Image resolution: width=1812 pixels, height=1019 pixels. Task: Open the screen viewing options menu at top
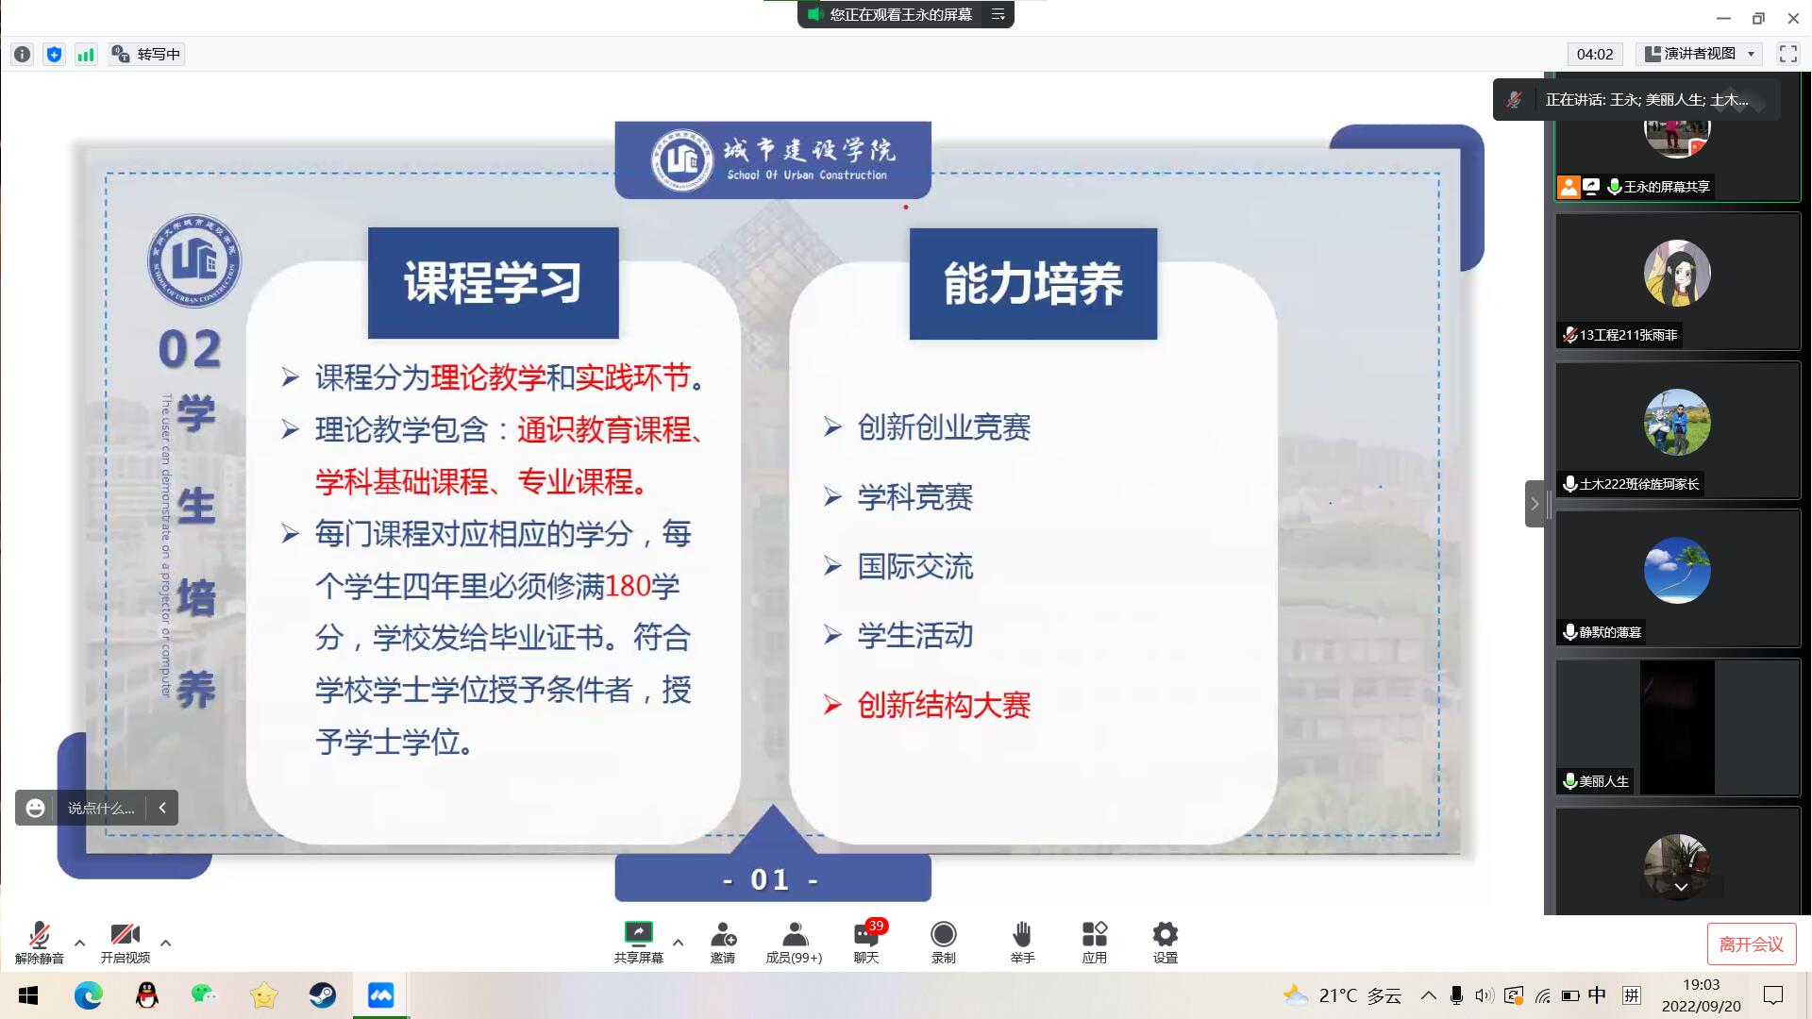click(998, 14)
